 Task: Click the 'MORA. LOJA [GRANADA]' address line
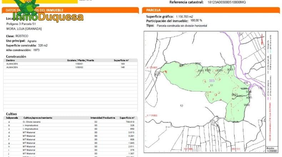[24, 29]
